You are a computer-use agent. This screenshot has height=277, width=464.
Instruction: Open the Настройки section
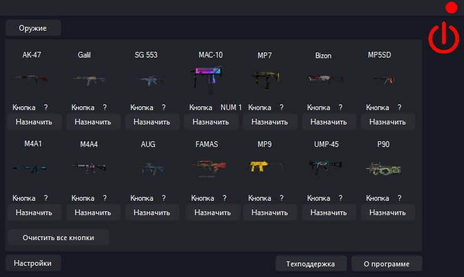pyautogui.click(x=33, y=263)
